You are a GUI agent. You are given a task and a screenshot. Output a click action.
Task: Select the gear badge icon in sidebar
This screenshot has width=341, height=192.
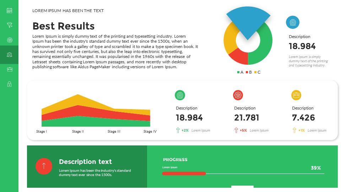tap(10, 40)
